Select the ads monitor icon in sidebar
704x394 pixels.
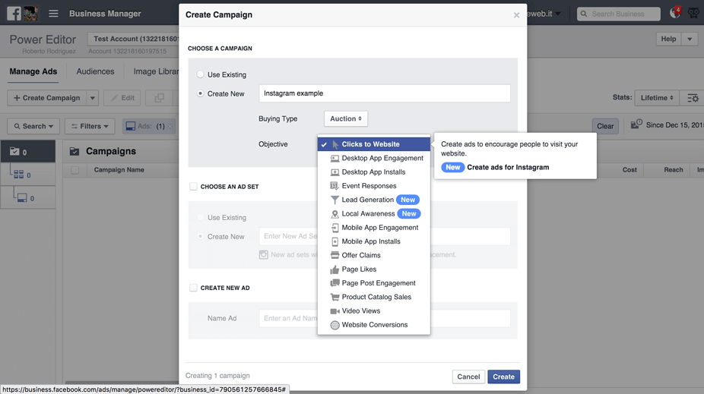click(x=22, y=197)
